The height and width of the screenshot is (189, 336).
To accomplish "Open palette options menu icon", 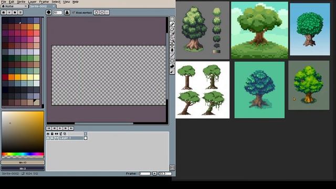I will 20,13.
